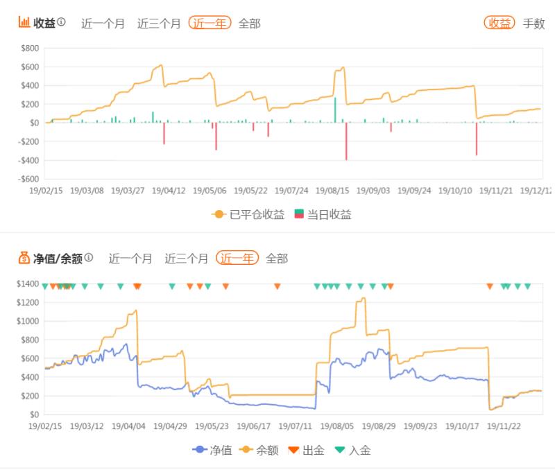The width and height of the screenshot is (555, 470).
Task: Select 近一年 in the 收益 chart
Action: point(210,24)
